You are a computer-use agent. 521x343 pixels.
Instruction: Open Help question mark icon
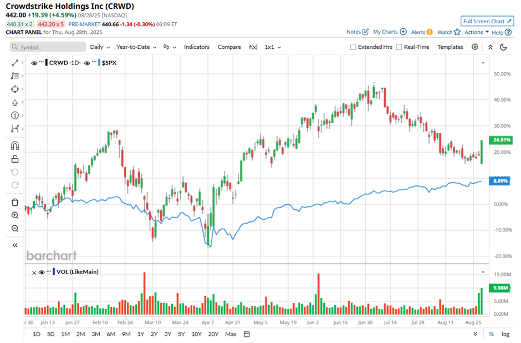tap(508, 32)
